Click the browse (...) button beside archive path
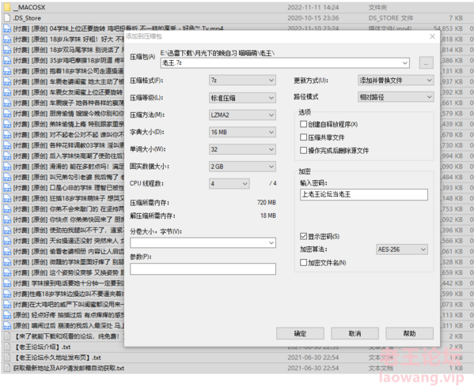This screenshot has width=474, height=390. [x=427, y=63]
